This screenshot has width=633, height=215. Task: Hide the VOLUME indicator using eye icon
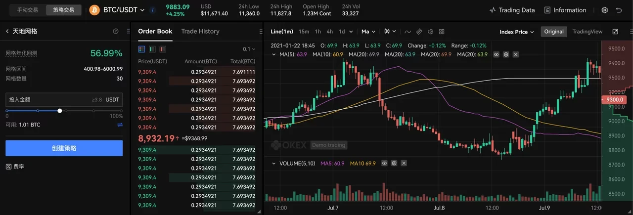coord(384,163)
